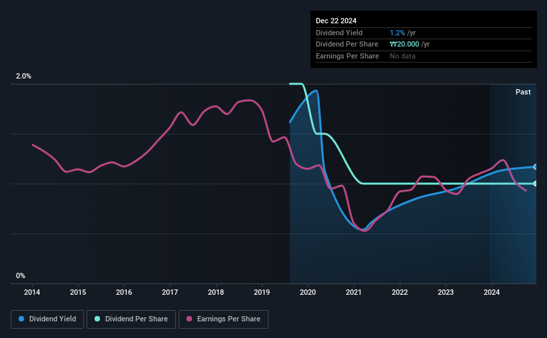The width and height of the screenshot is (547, 338).
Task: Click the Dividend Yield tooltip row label
Action: 339,33
